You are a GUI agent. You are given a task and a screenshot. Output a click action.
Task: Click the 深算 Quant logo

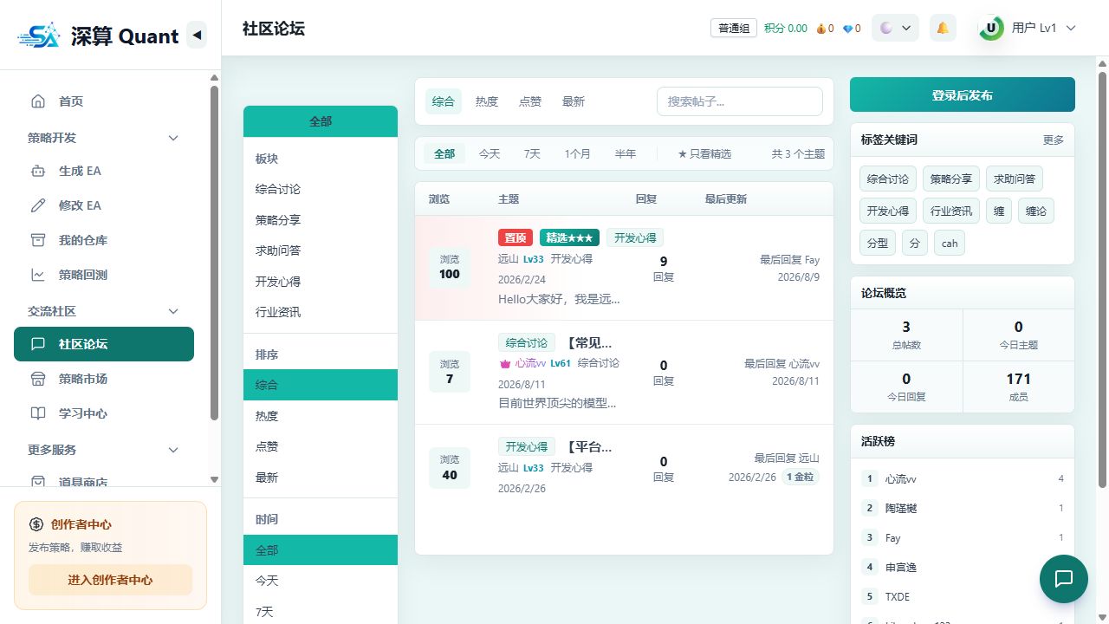point(98,36)
